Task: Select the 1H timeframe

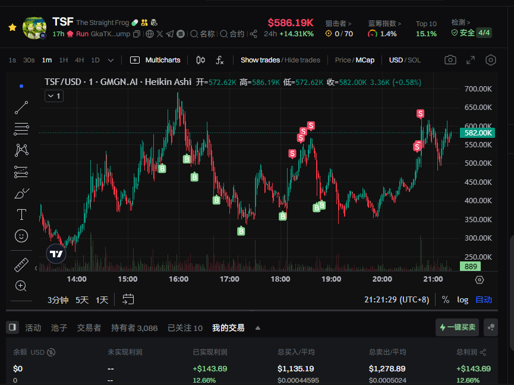Action: [63, 60]
